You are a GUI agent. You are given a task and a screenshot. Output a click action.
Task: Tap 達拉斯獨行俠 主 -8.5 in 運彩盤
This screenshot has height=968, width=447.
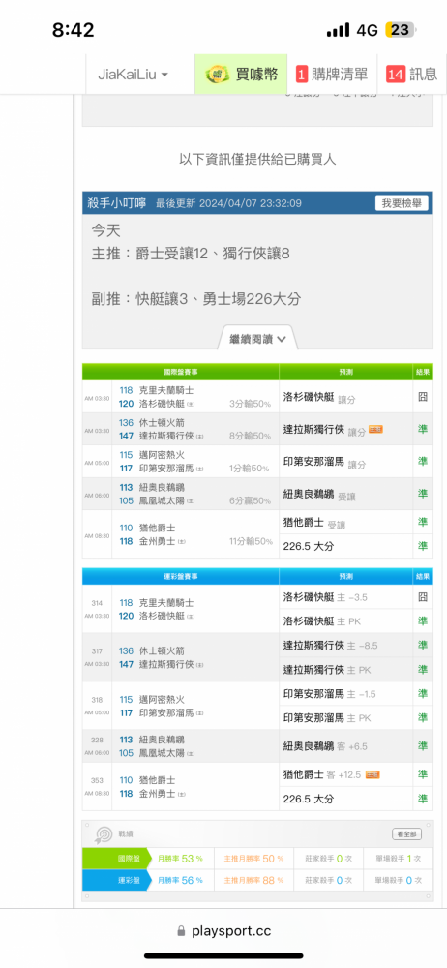coord(330,645)
